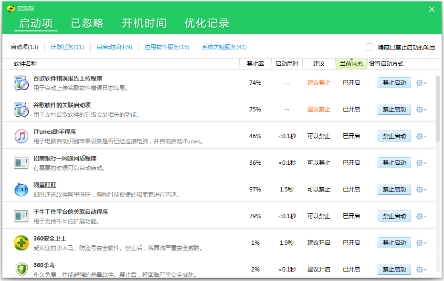The image size is (444, 281).
Task: Click the 360安全卫士 yellow-green icon
Action: click(21, 243)
